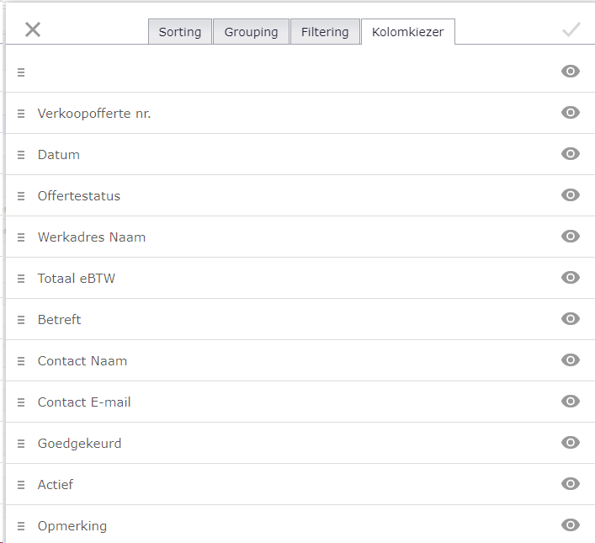This screenshot has width=595, height=543.
Task: Hide the Goedgekeurd column
Action: pyautogui.click(x=571, y=442)
